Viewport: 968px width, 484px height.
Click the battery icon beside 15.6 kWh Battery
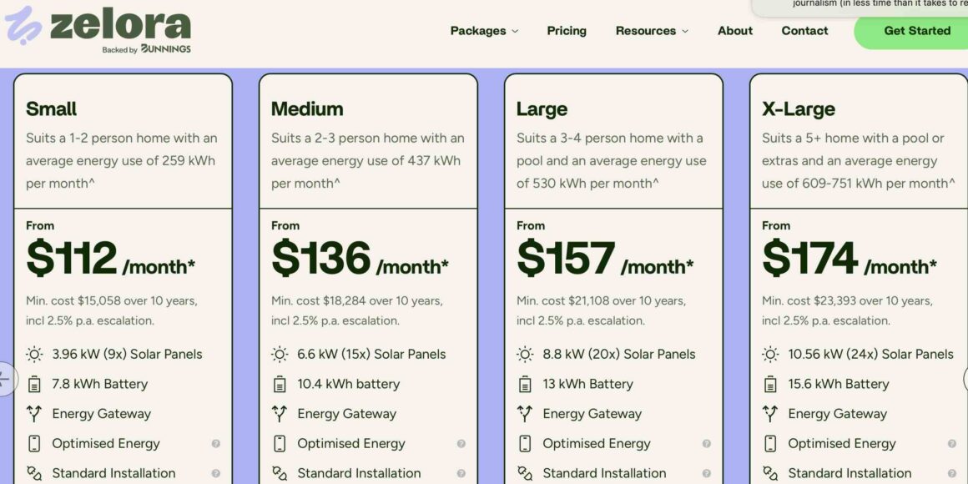[x=769, y=384]
